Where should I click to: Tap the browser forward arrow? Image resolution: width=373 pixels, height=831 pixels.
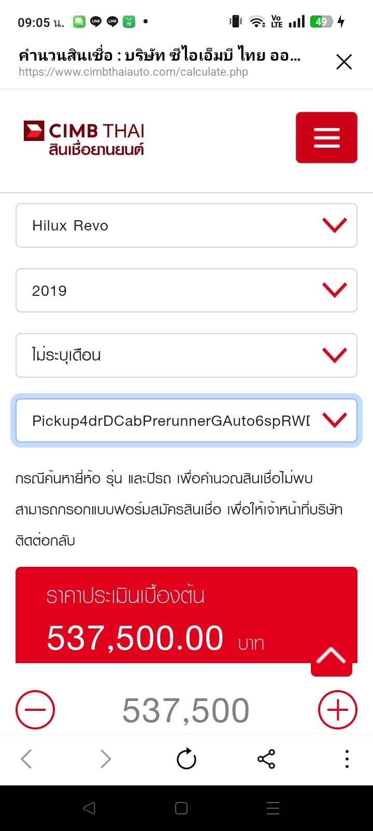click(x=106, y=760)
